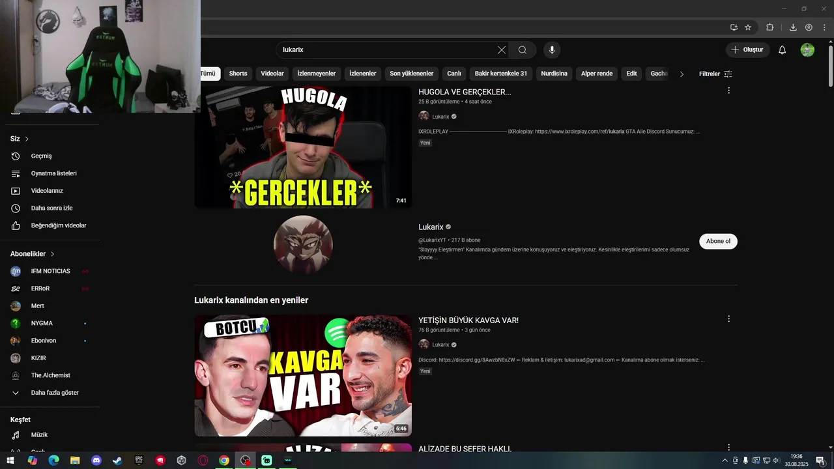Select the Son yüklenenler filter chip
Viewport: 834px width, 469px height.
412,74
